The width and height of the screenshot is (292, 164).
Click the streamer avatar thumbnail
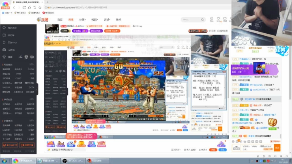[x=52, y=29]
